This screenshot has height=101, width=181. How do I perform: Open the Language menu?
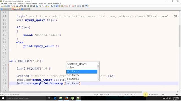point(28,4)
